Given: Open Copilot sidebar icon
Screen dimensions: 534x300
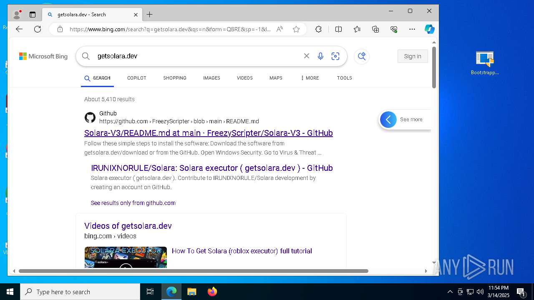Looking at the screenshot, I should [429, 29].
